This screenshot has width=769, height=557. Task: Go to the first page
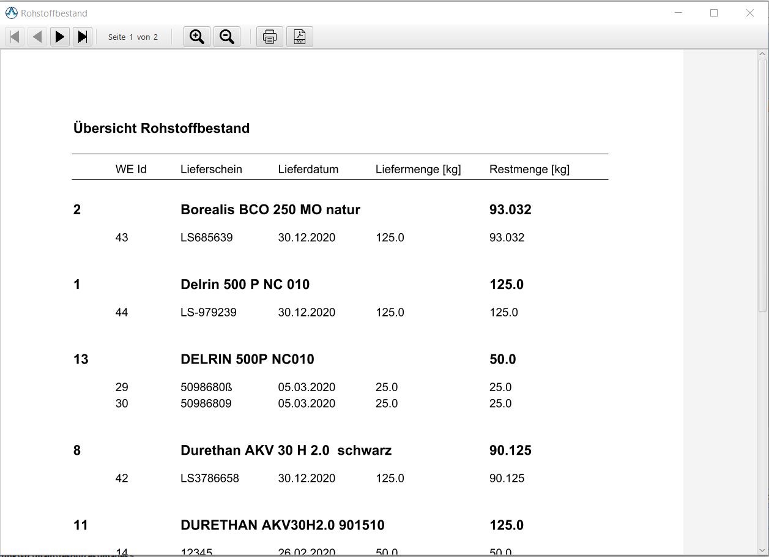click(15, 37)
